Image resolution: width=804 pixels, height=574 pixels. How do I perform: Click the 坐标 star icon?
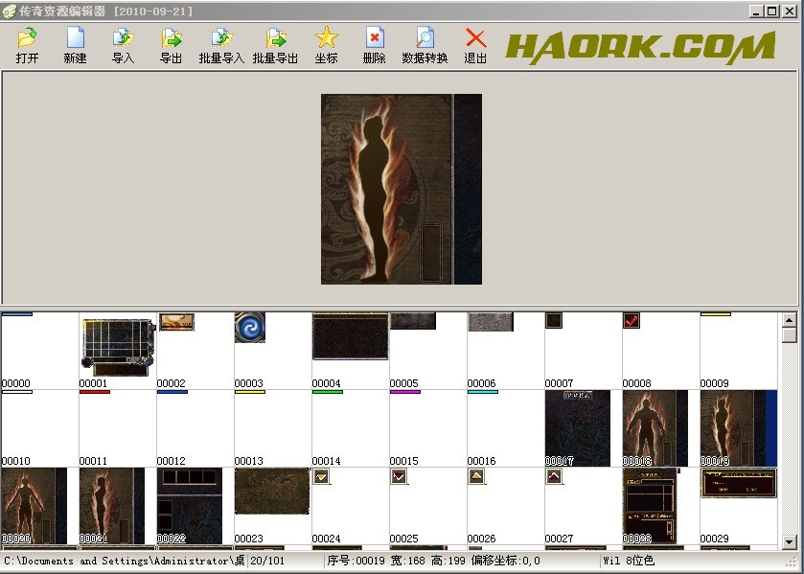pyautogui.click(x=327, y=38)
